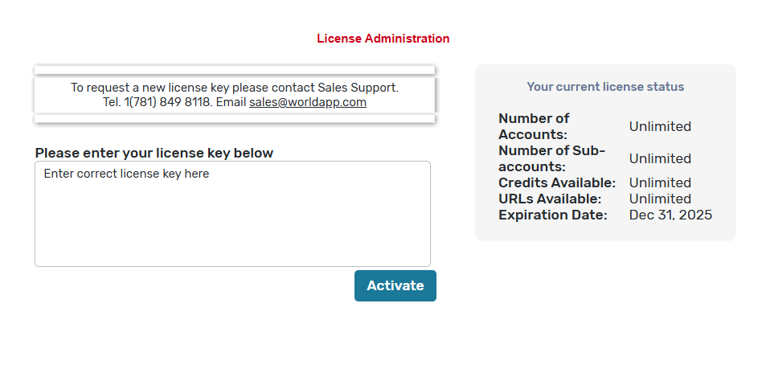The width and height of the screenshot is (762, 369).
Task: Click the Activate button
Action: point(395,285)
